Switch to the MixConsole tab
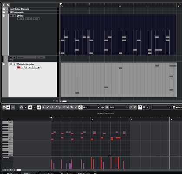This screenshot has height=174, width=182. coord(13,174)
